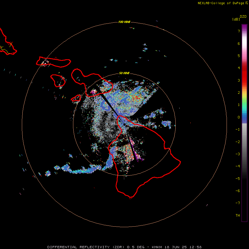Image resolution: width=249 pixels, height=249 pixels.
Task: Click the 50 NMI range ring label
Action: pos(124,73)
